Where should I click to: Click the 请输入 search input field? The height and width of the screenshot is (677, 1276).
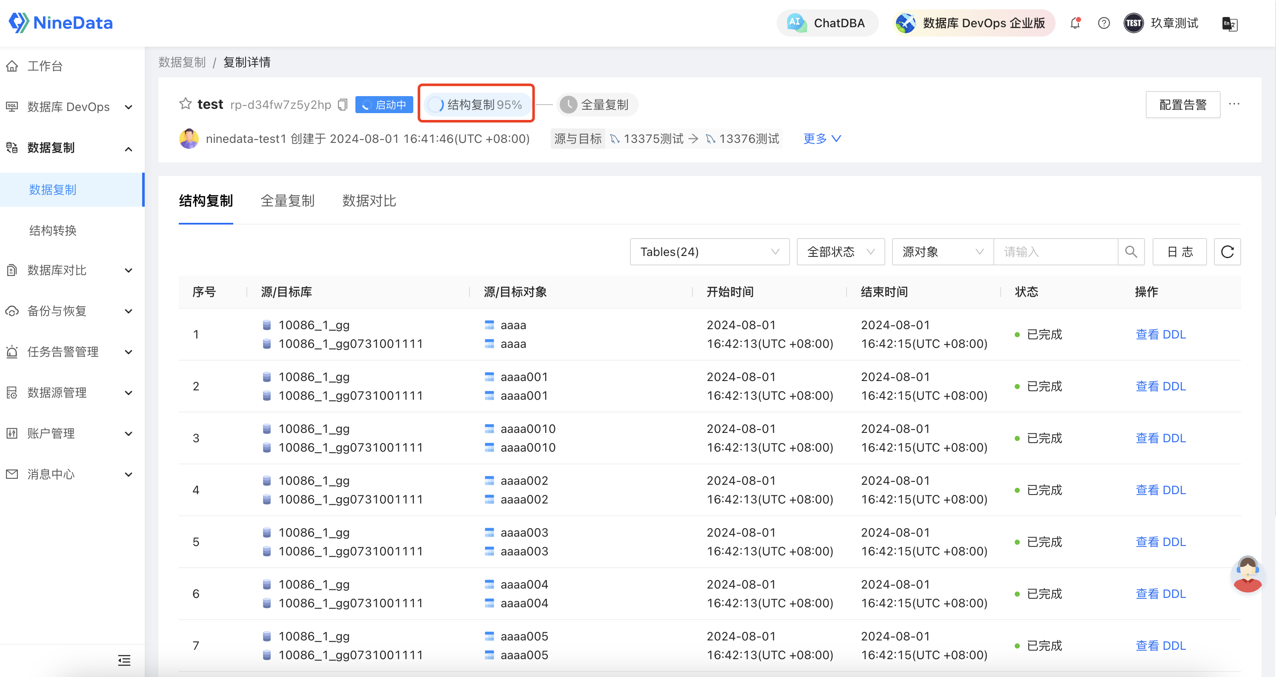pos(1055,251)
